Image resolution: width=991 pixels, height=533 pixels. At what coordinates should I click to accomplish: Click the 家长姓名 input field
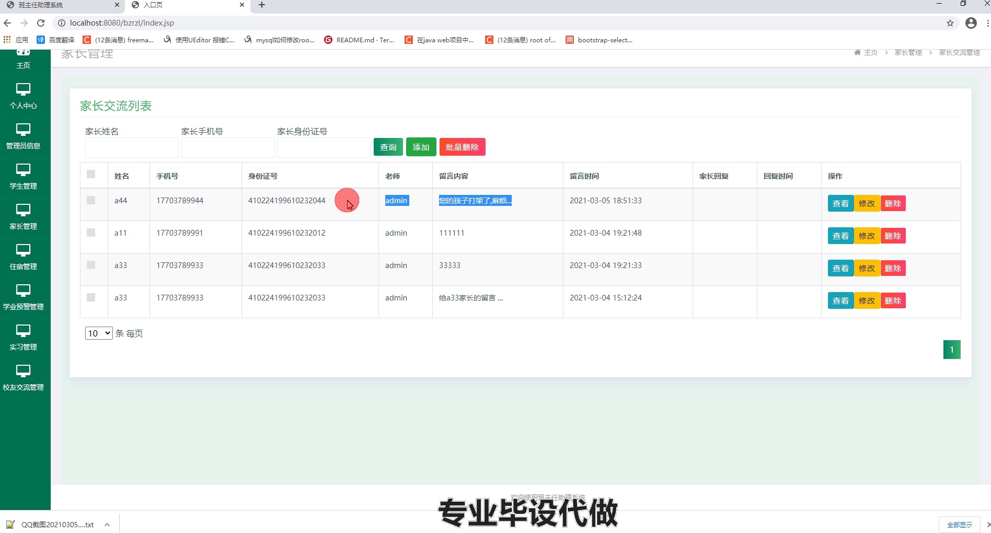(131, 147)
